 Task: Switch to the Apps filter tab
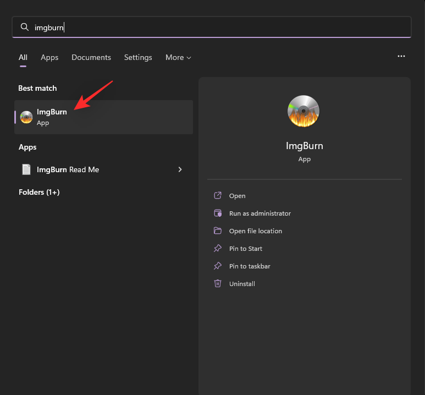pyautogui.click(x=49, y=58)
